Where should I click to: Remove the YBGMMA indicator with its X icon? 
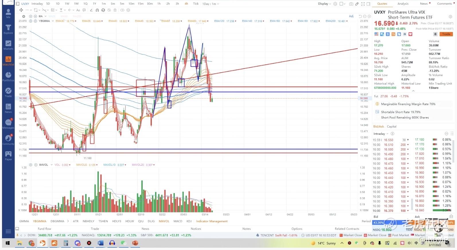point(35,21)
